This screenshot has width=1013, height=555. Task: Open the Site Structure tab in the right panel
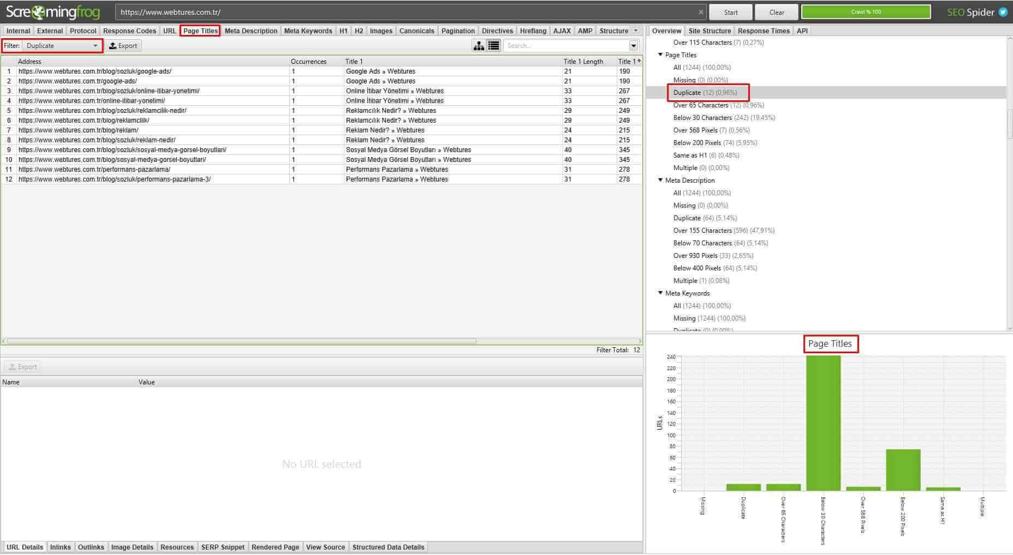(x=709, y=31)
